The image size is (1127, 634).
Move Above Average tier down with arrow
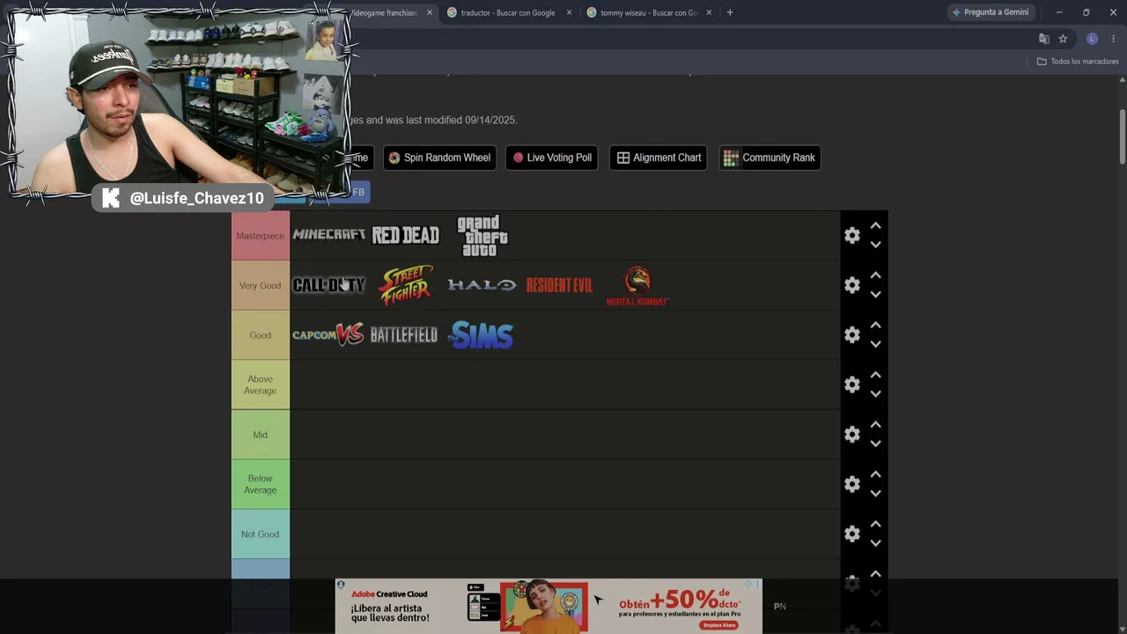tap(875, 394)
